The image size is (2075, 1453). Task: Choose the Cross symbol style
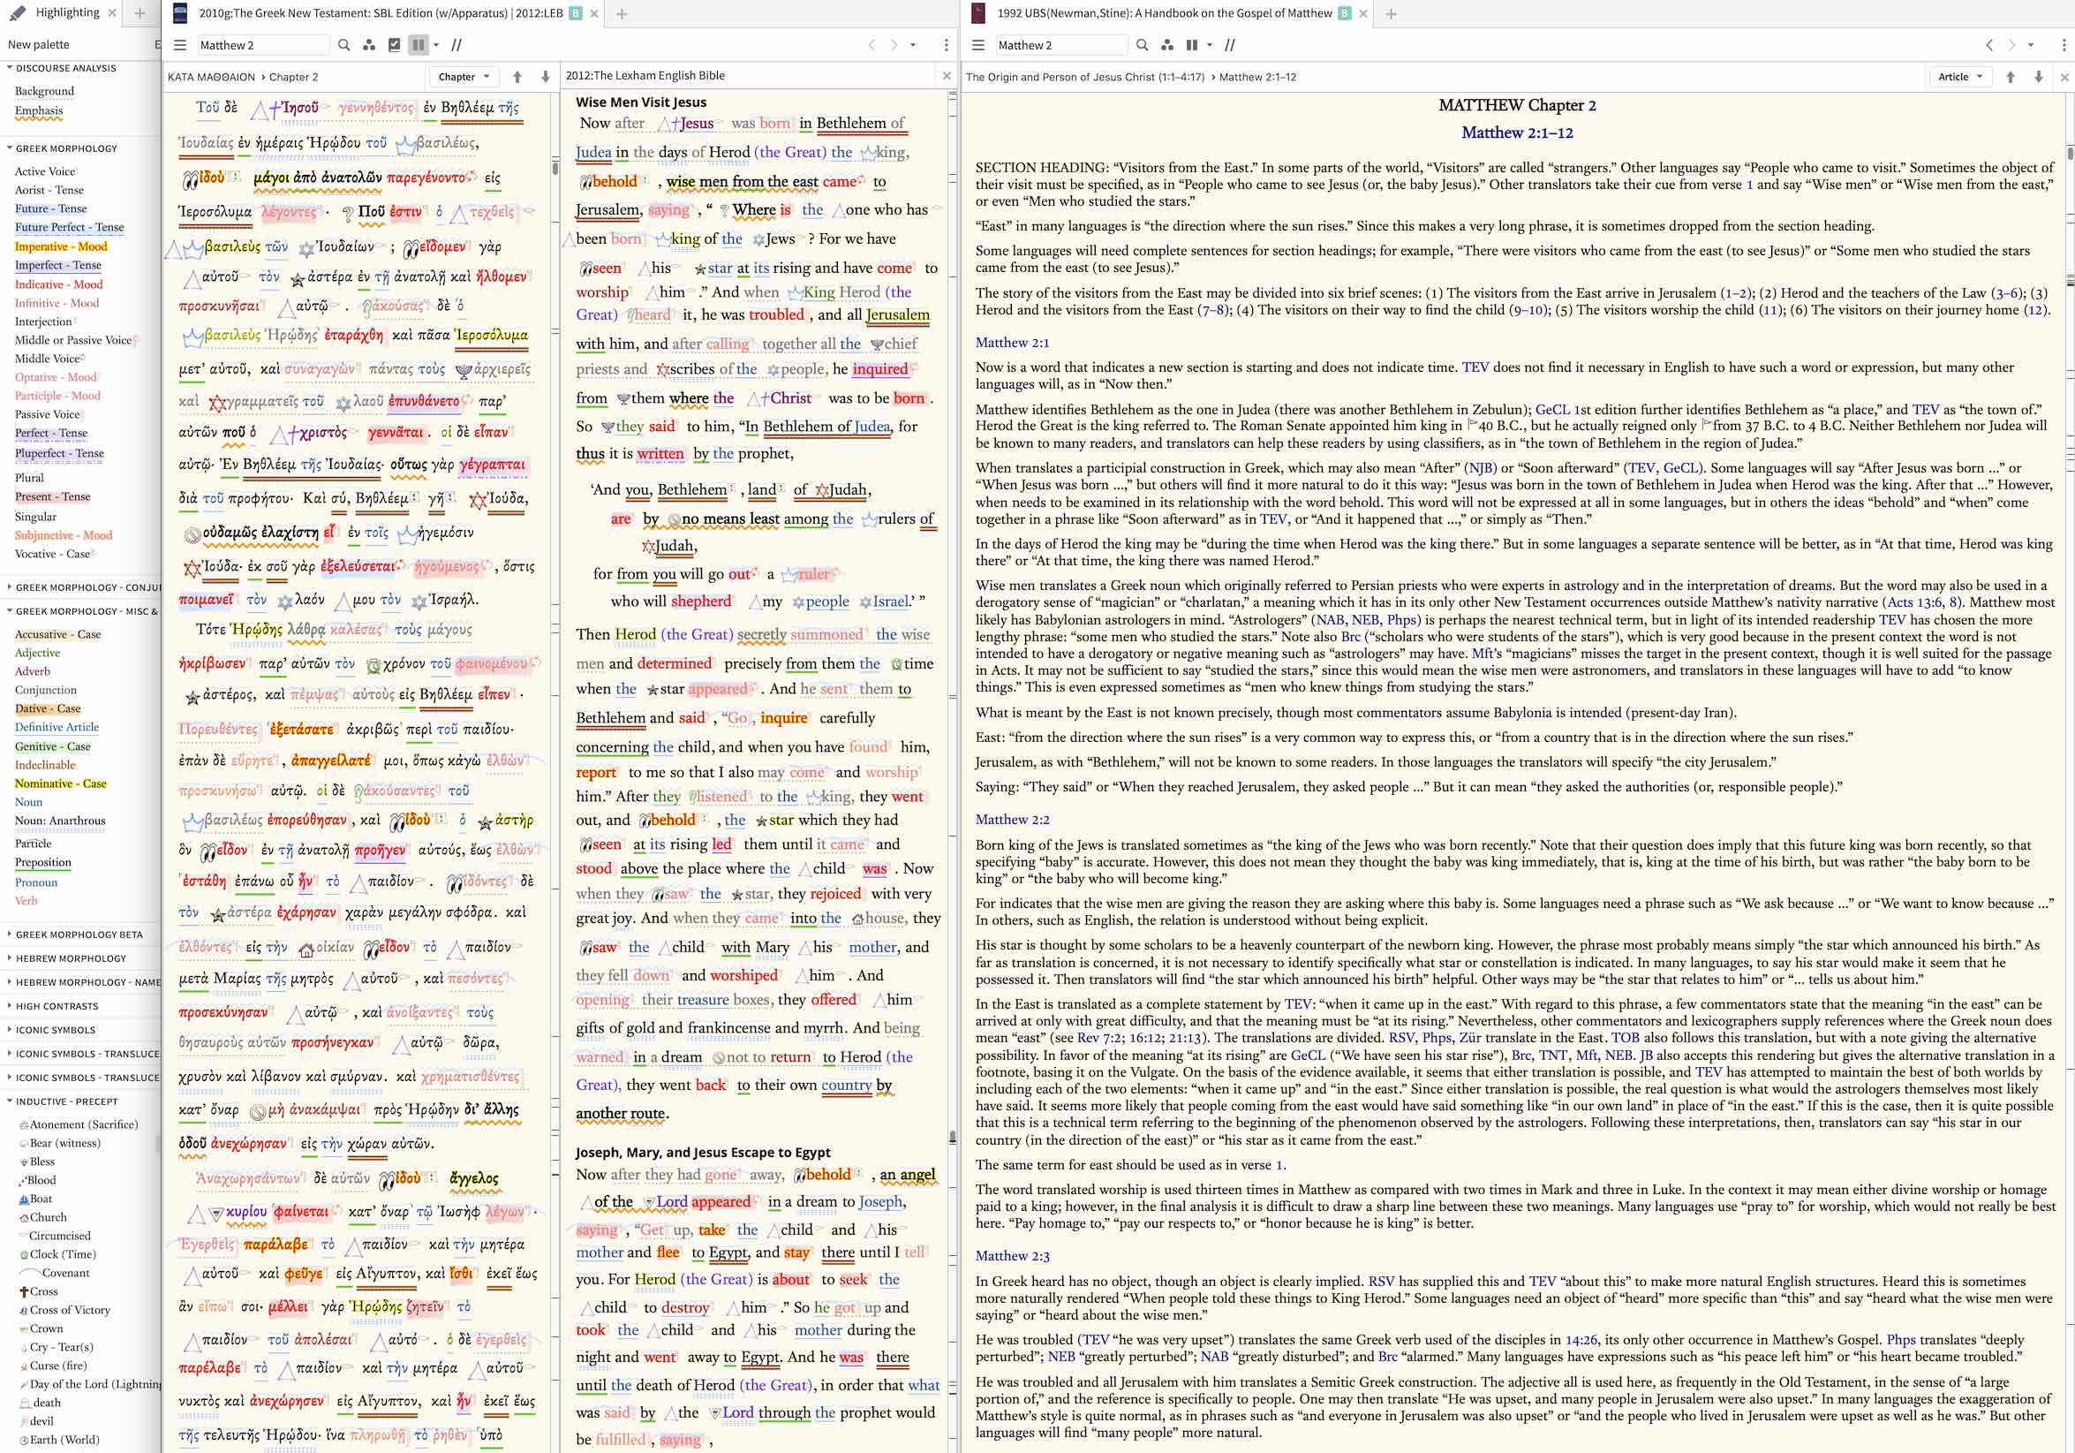tap(38, 1291)
